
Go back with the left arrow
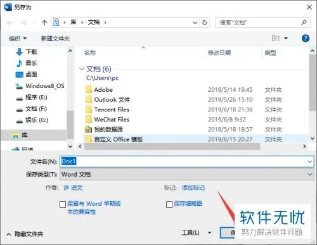coord(10,23)
